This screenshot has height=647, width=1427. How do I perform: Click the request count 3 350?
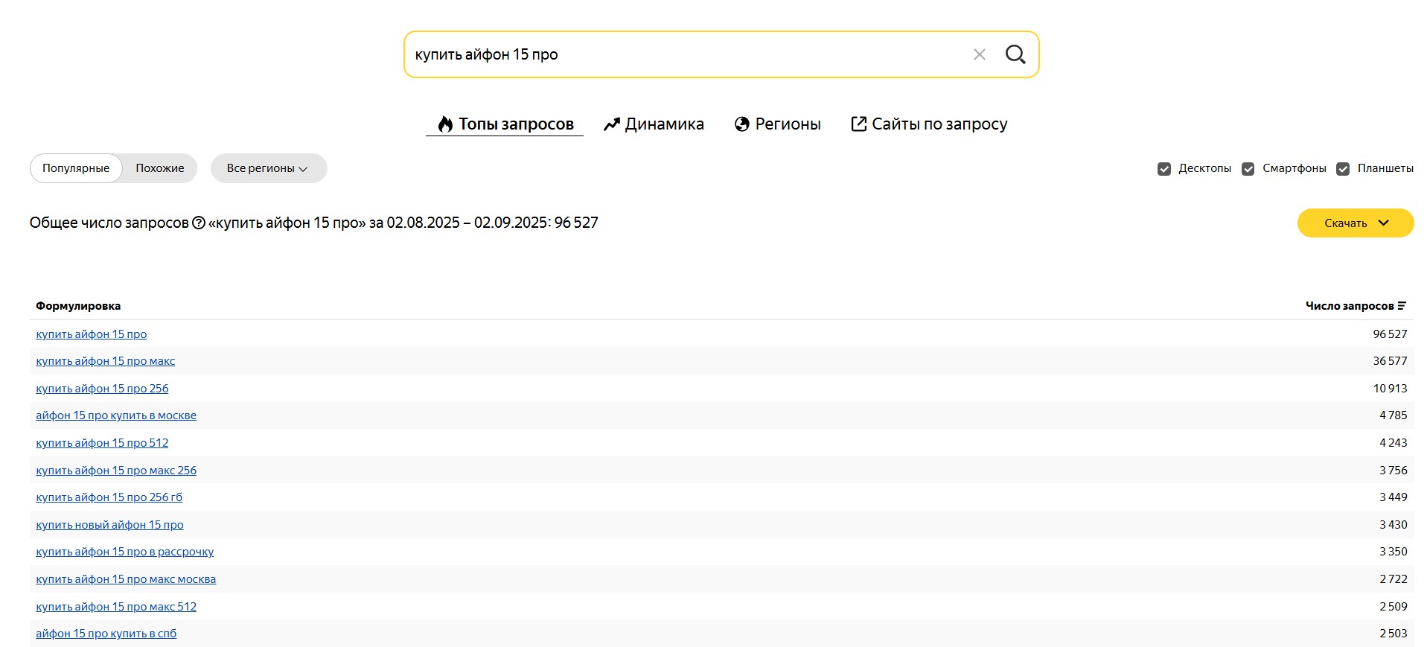point(1393,552)
